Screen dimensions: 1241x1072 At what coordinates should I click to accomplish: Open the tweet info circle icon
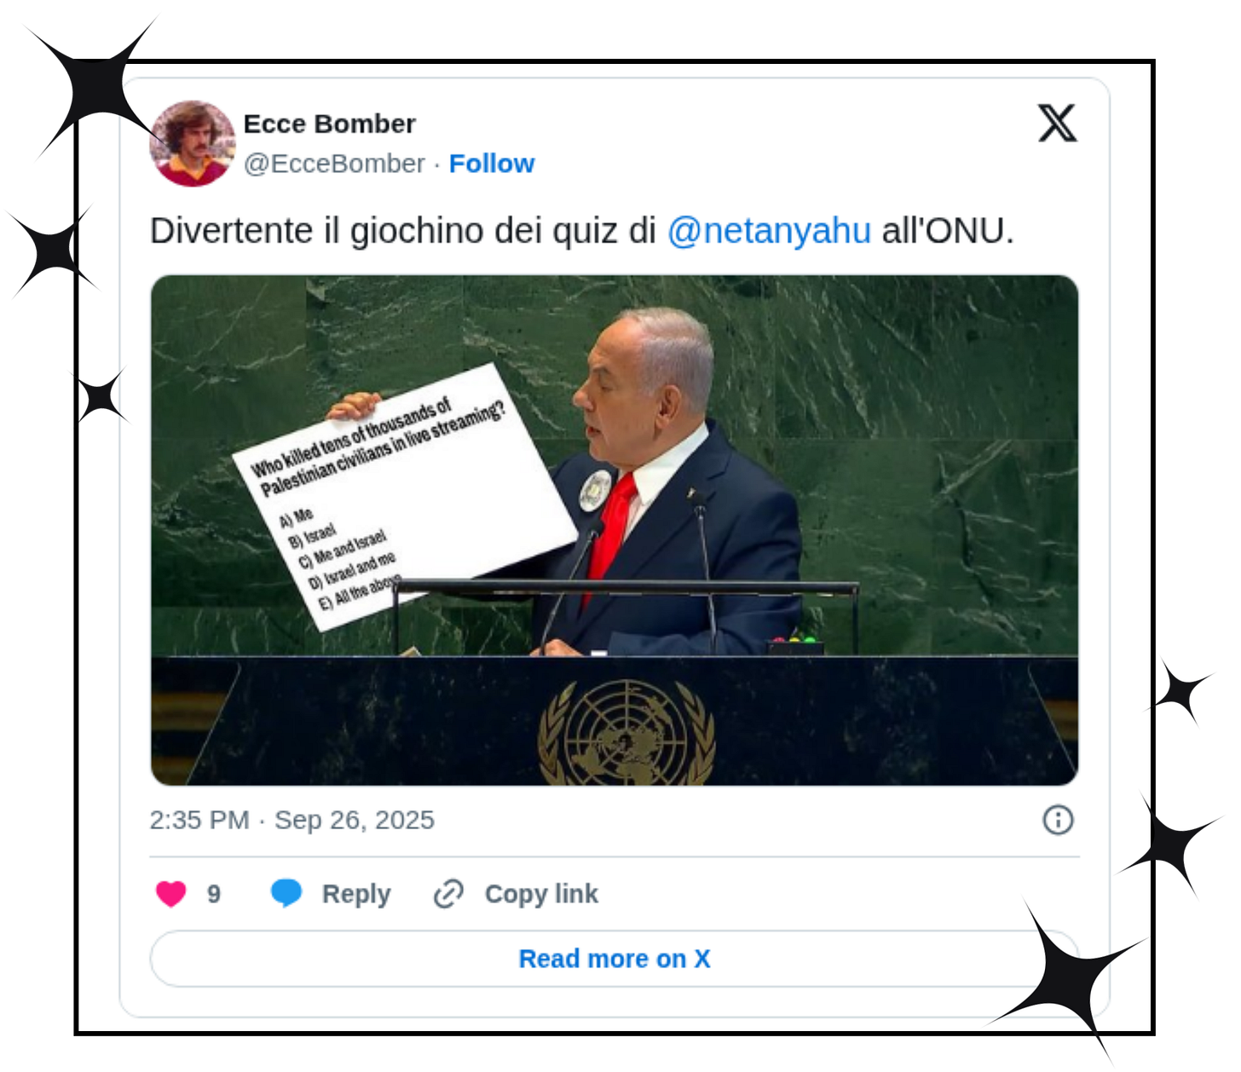(x=1058, y=820)
